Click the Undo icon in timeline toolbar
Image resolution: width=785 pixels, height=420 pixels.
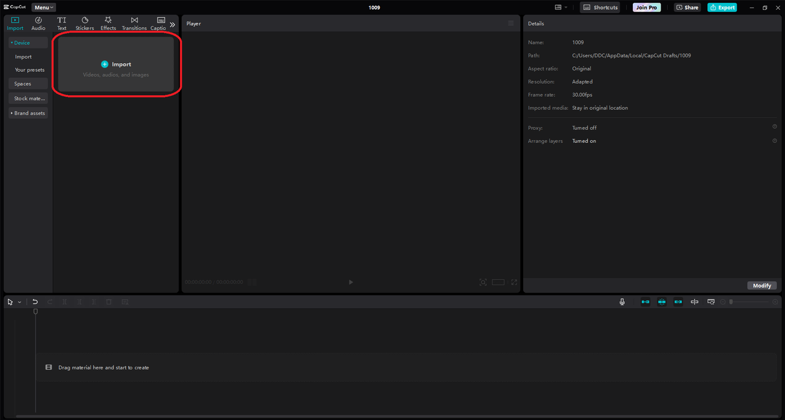(35, 302)
